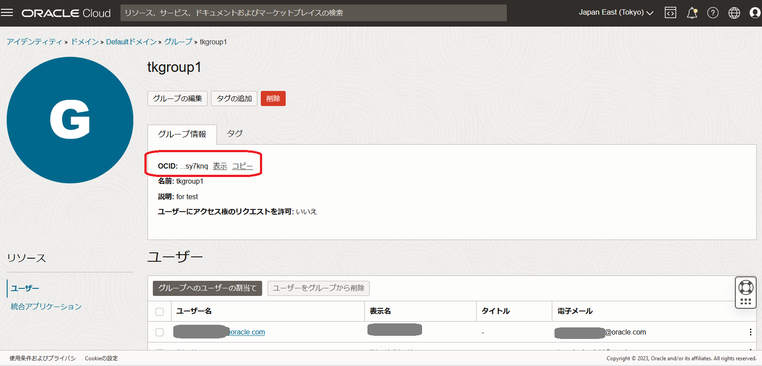
Task: Show the full OCID via 表示 link
Action: [x=220, y=166]
